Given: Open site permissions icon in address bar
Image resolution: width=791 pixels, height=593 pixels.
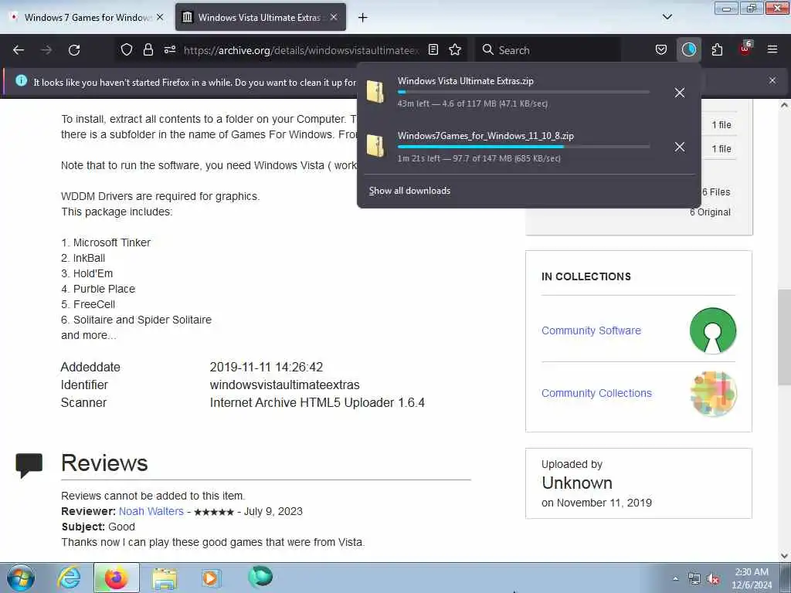Looking at the screenshot, I should 170,49.
